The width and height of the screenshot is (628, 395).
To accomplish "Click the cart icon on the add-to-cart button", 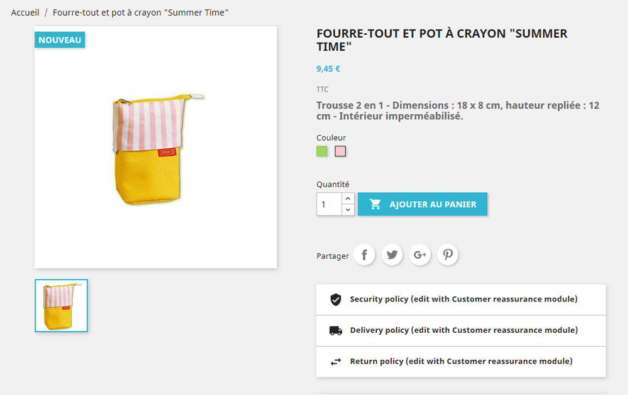I will coord(376,204).
